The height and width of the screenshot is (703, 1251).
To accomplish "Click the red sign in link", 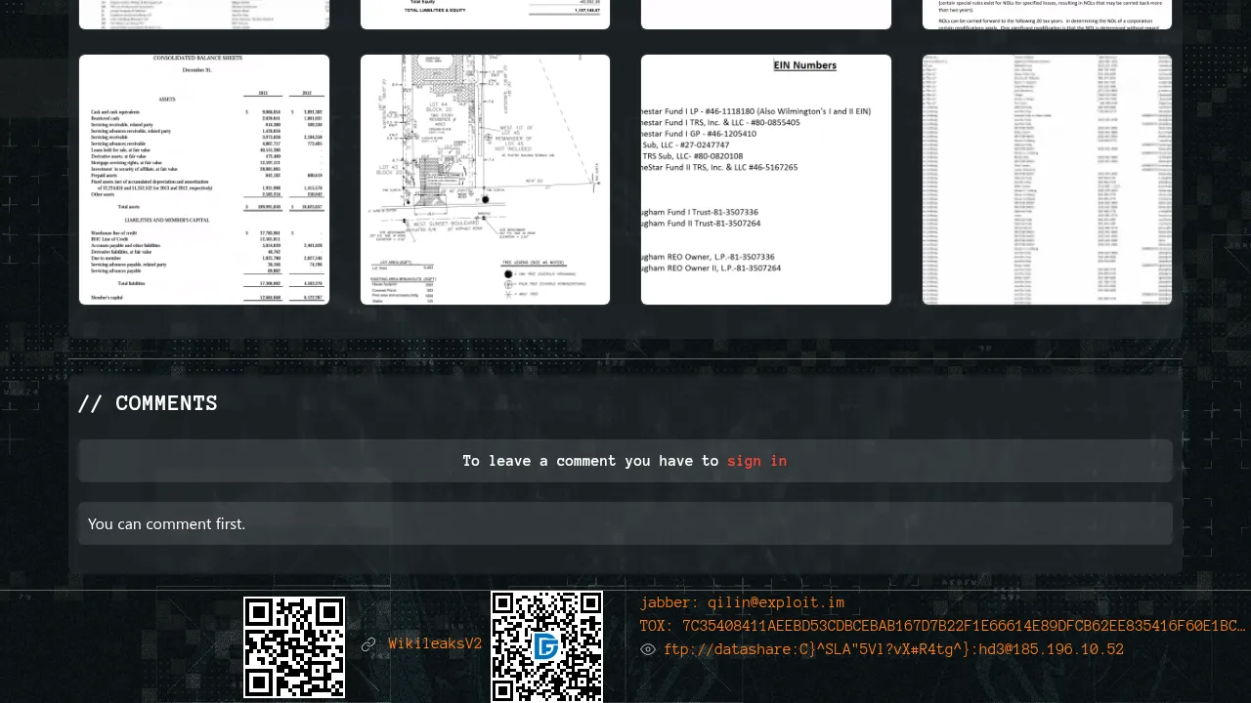I will tap(756, 461).
